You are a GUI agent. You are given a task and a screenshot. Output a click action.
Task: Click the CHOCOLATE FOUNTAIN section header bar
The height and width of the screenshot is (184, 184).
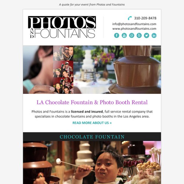pos(92,137)
